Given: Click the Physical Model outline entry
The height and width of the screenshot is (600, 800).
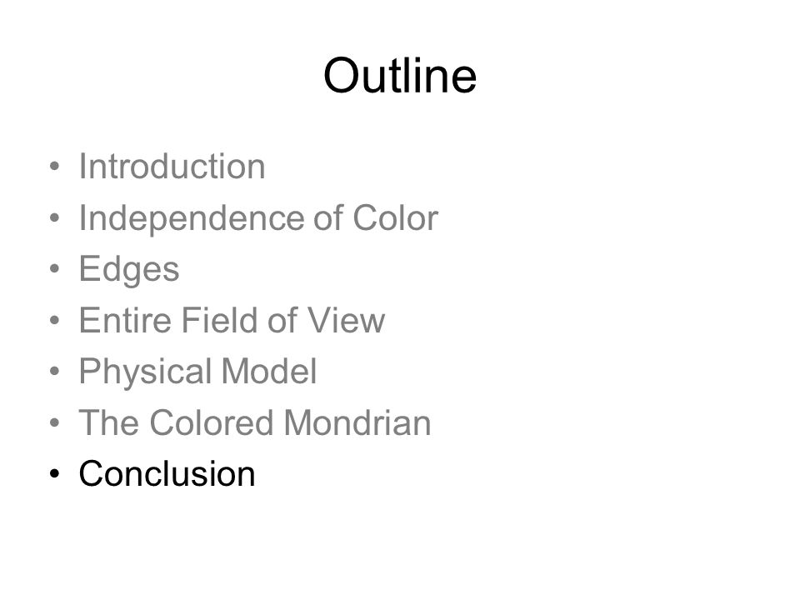Looking at the screenshot, I should coord(198,372).
